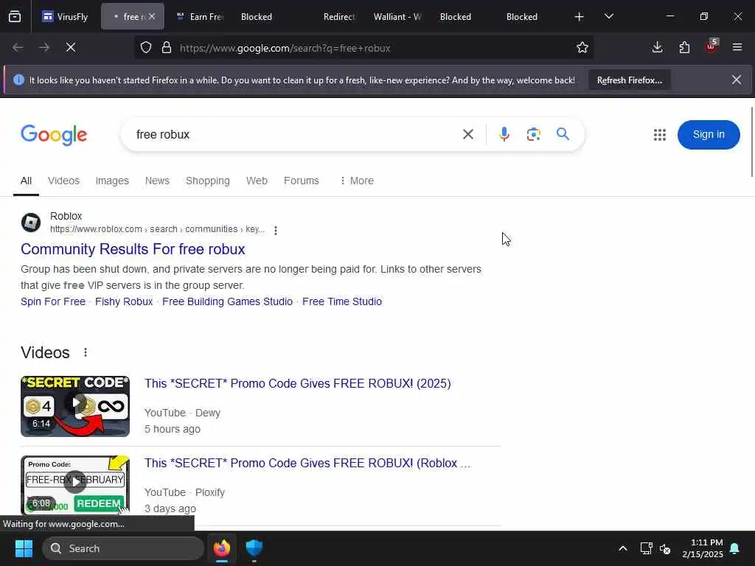The image size is (755, 566).
Task: Select the Videos search filter
Action: [x=63, y=181]
